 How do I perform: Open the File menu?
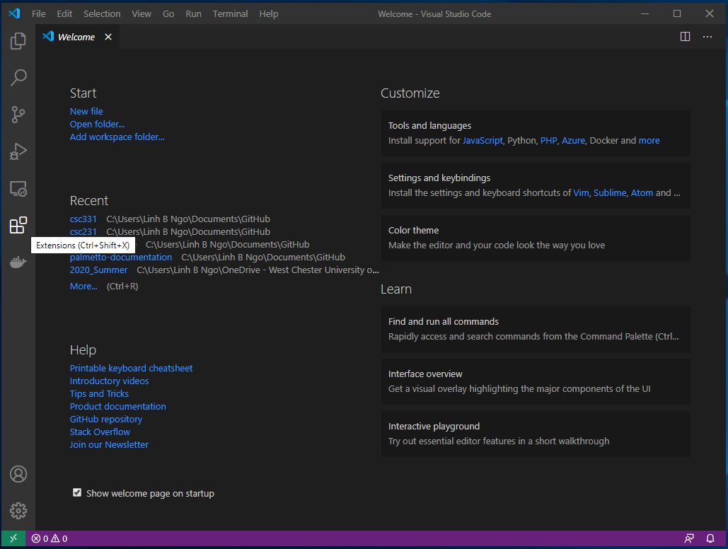[x=38, y=14]
